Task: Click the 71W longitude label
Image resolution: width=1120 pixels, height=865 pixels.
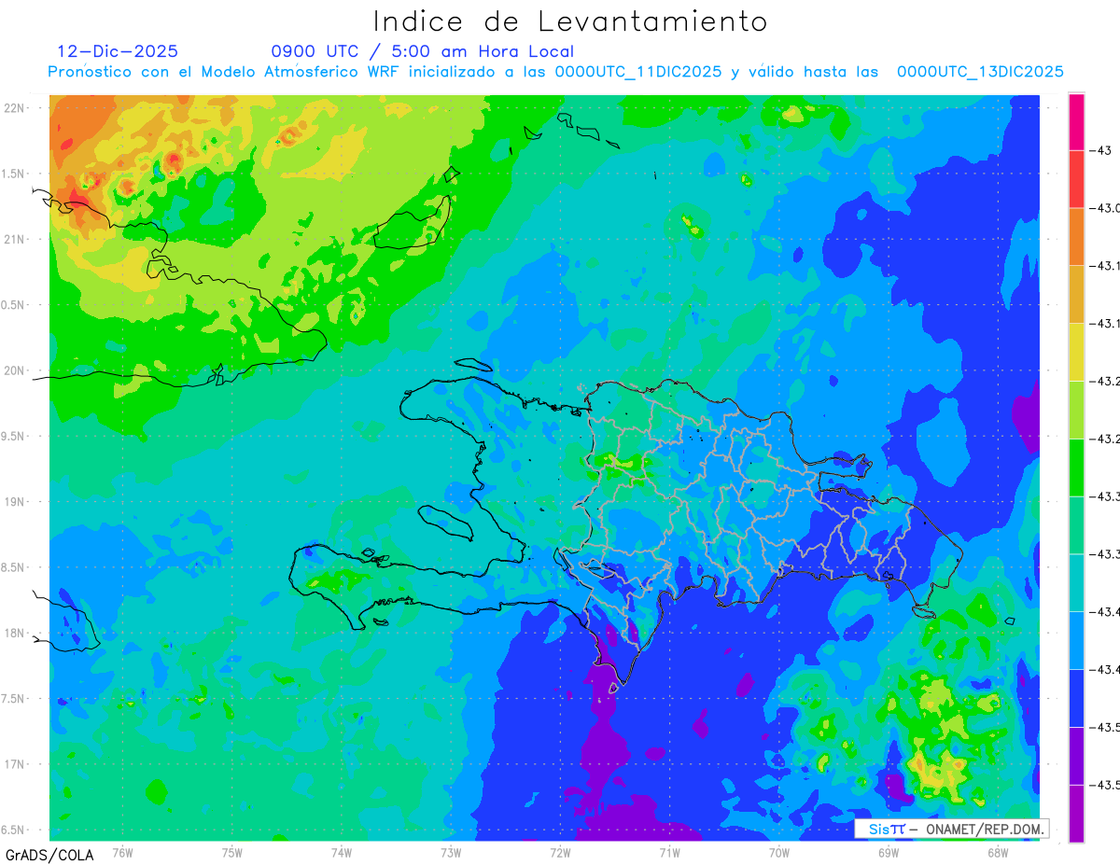Action: click(x=669, y=852)
